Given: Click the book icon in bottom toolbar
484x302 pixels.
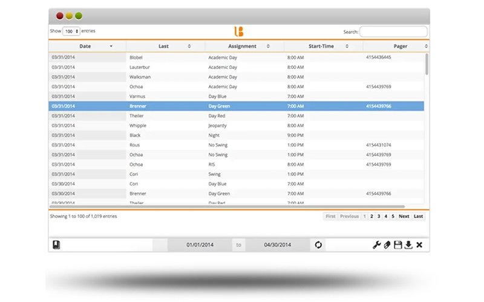Looking at the screenshot, I should (56, 245).
